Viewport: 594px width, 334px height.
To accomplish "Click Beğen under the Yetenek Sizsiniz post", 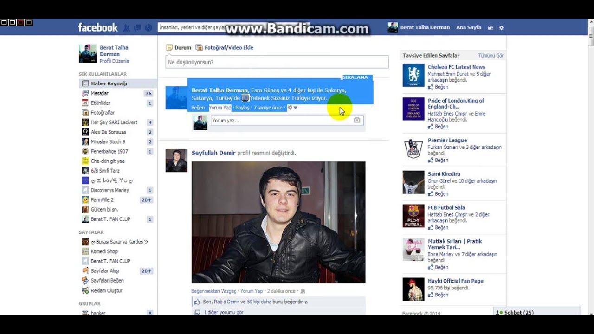I will (198, 108).
